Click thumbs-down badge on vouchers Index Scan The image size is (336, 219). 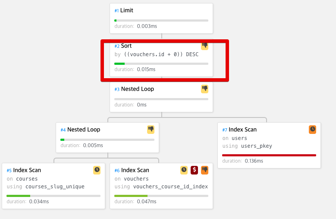pos(204,170)
